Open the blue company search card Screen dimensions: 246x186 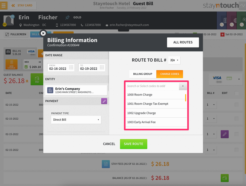222,21
